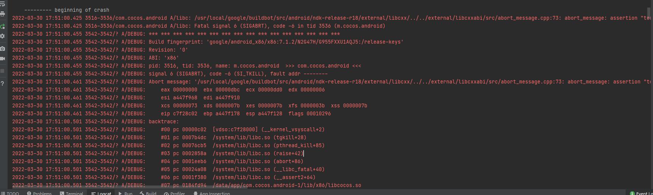Open the Event Log in status bar

[x=641, y=193]
